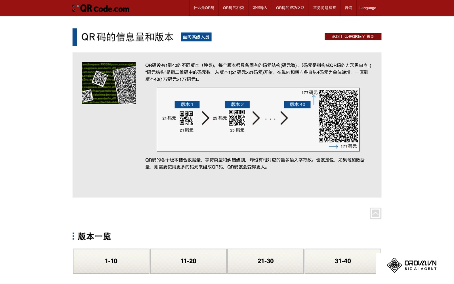Viewport: 454px width, 284px height.
Task: Select the 1-10 version tab
Action: [x=111, y=261]
